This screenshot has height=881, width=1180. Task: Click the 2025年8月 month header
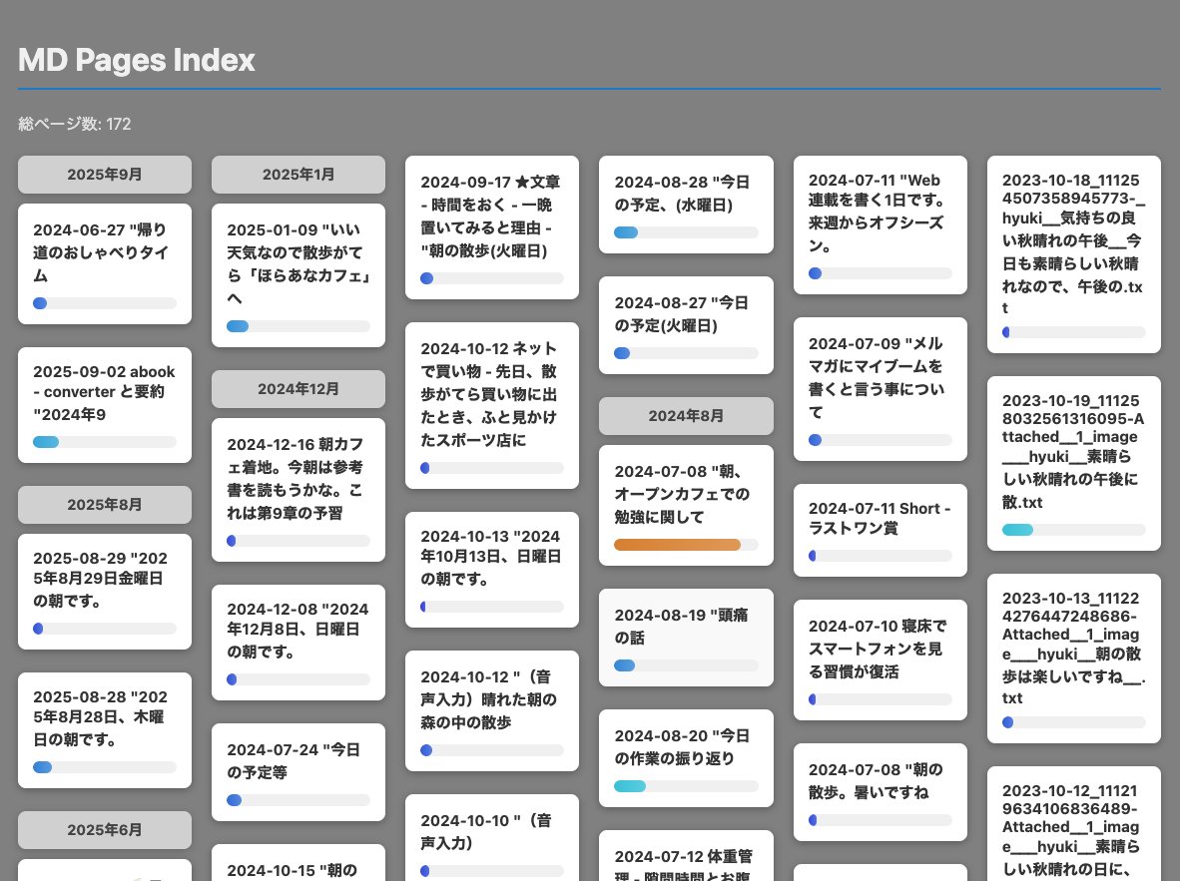(104, 505)
